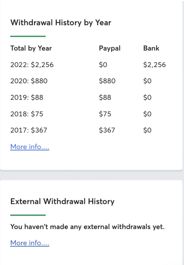184x265 pixels.
Task: Select the Paypal column header
Action: 110,48
